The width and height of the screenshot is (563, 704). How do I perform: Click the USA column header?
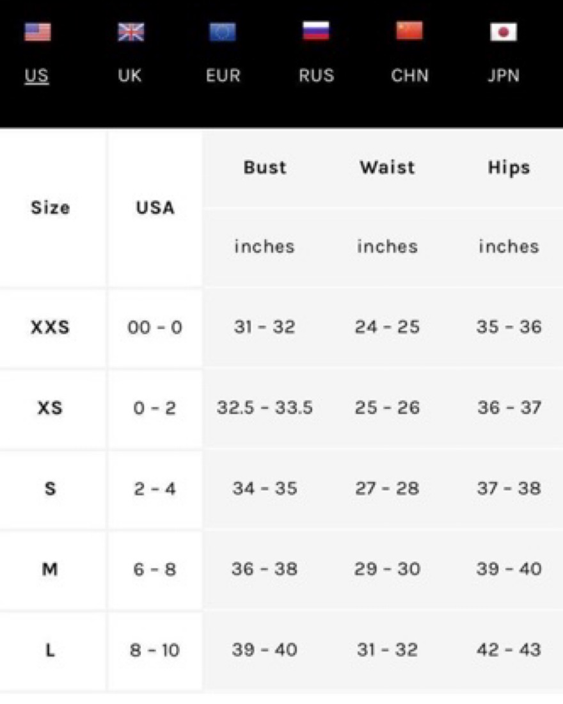coord(155,207)
